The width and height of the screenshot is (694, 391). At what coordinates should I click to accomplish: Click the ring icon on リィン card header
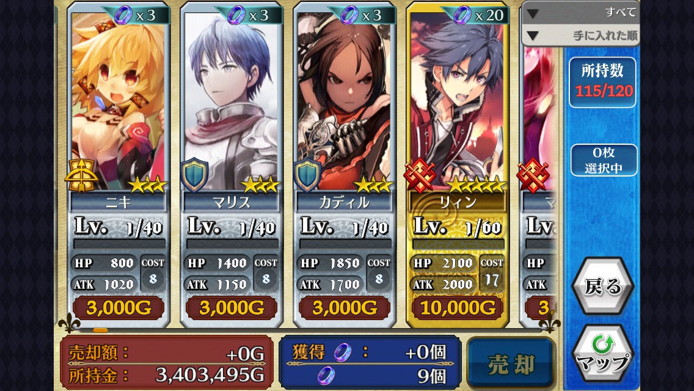462,15
